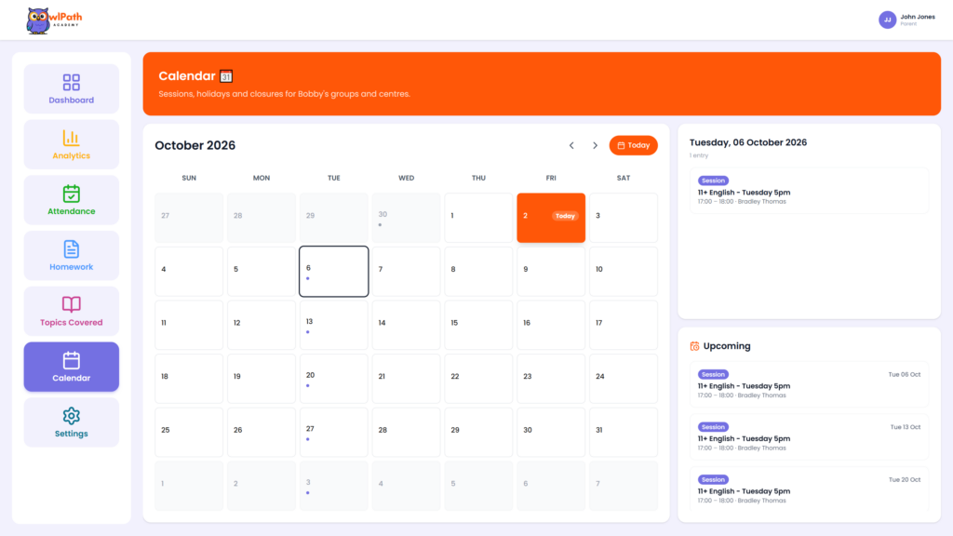Select October 15 in calendar
This screenshot has height=536, width=953.
478,325
